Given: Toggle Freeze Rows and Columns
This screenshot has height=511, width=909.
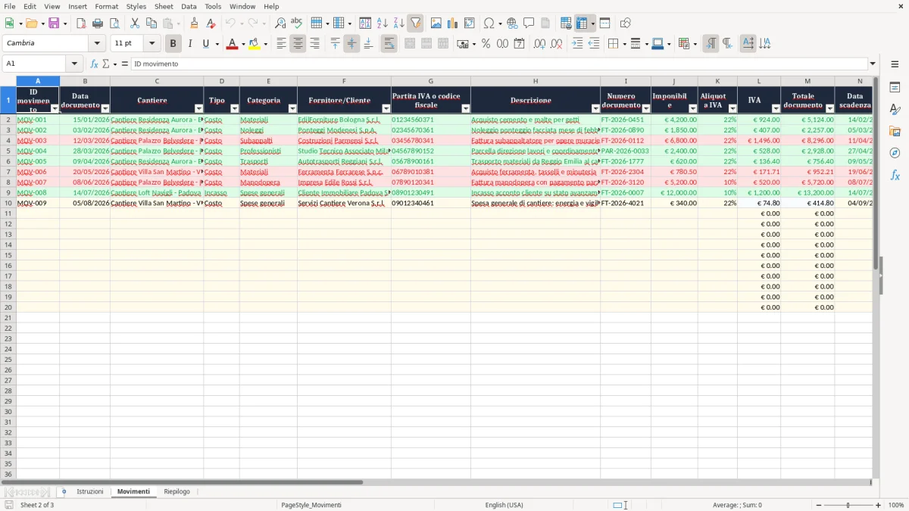Looking at the screenshot, I should (x=582, y=23).
